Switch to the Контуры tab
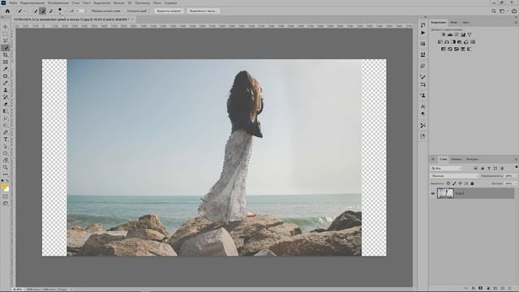This screenshot has height=292, width=519. click(472, 159)
